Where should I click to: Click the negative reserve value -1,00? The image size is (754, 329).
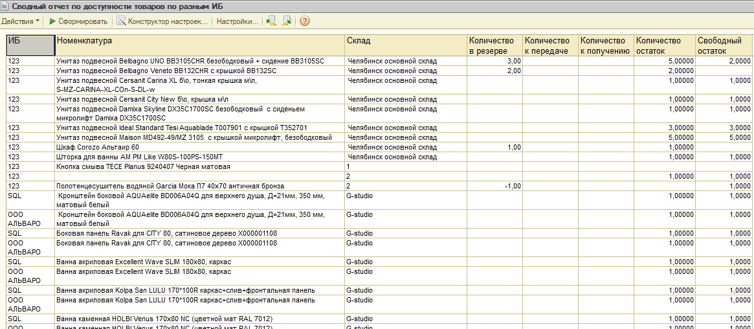(495, 186)
